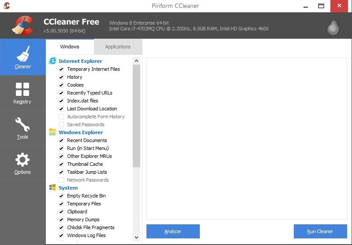The image size is (352, 245).
Task: Click the Internet Explorer section icon
Action: [x=52, y=61]
